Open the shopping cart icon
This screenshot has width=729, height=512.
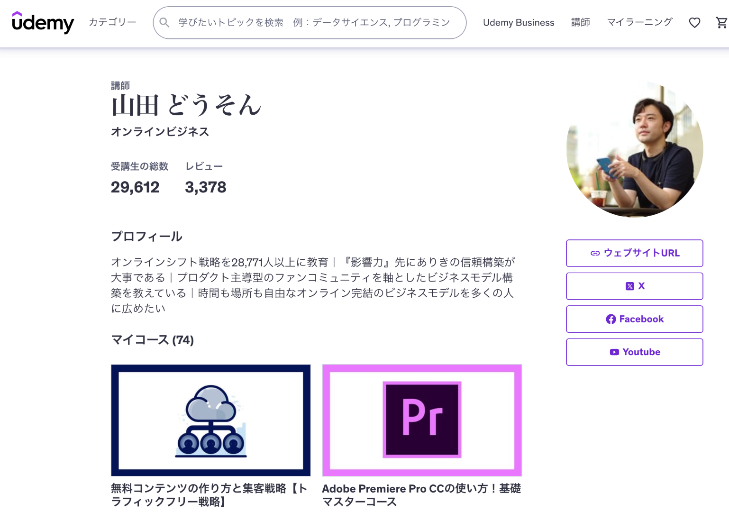click(721, 23)
